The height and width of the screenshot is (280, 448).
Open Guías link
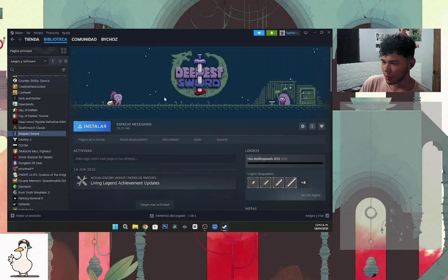coord(198,140)
